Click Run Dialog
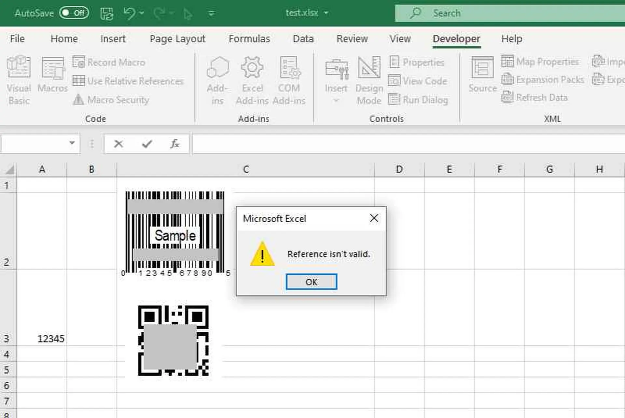Viewport: 625px width, 418px height. [x=418, y=100]
